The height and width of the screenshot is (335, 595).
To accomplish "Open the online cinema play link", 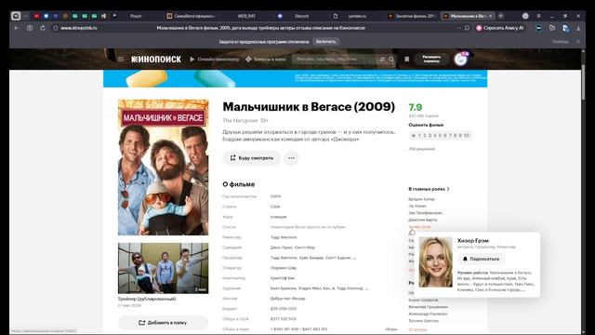I will 215,60.
